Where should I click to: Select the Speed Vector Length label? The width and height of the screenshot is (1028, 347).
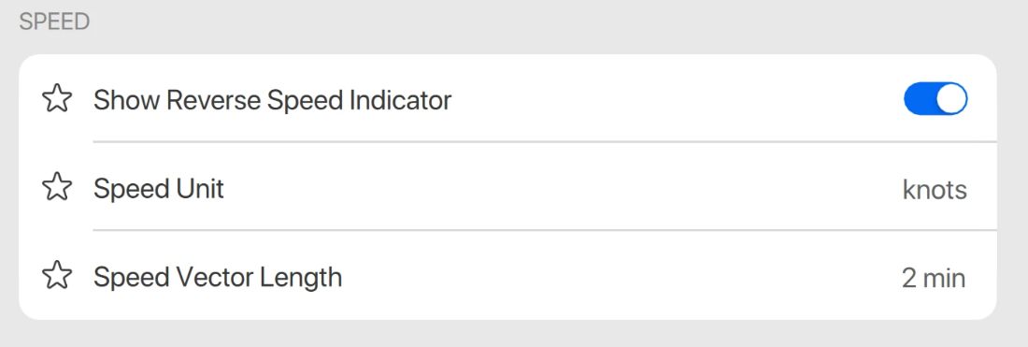[218, 278]
